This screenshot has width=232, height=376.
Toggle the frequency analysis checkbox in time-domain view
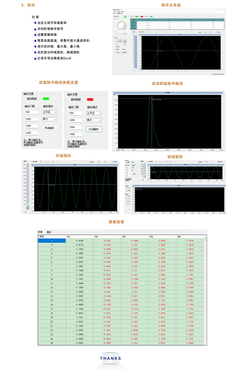113,162
